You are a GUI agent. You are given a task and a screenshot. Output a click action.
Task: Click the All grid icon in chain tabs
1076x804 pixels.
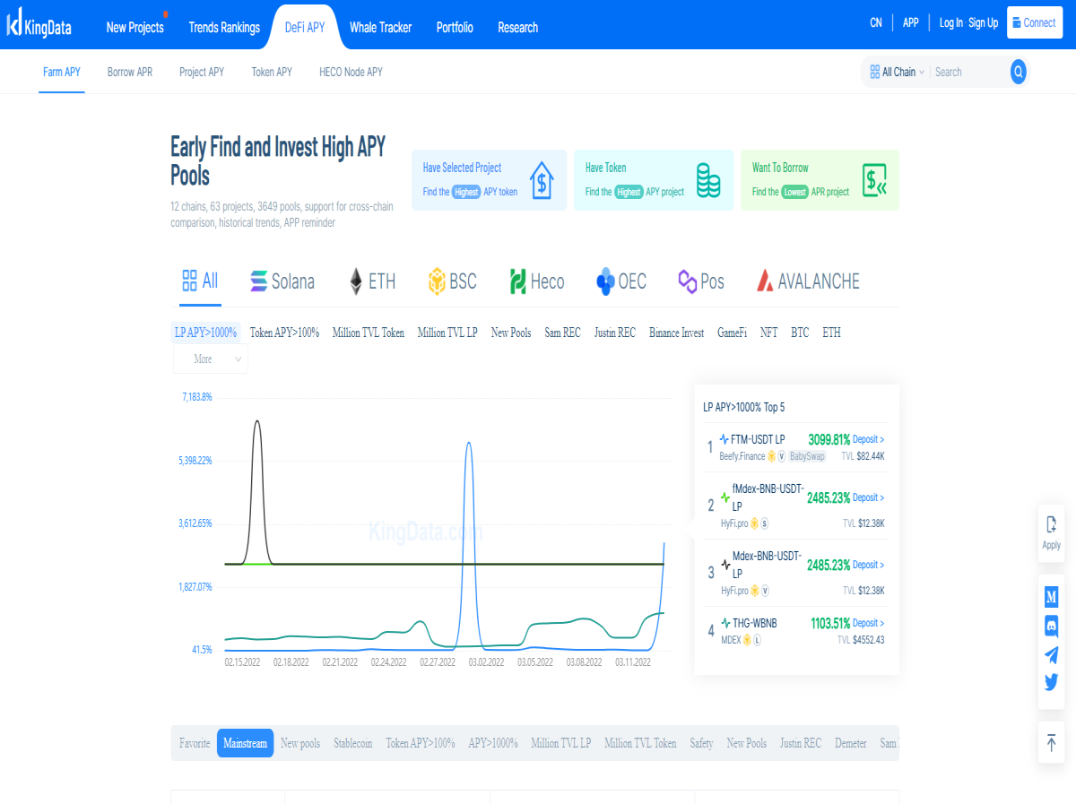(x=189, y=281)
